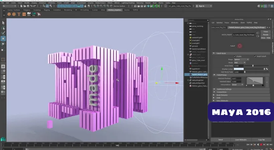Click the red Falloff node icon
274x150 pixels.
coord(240,46)
